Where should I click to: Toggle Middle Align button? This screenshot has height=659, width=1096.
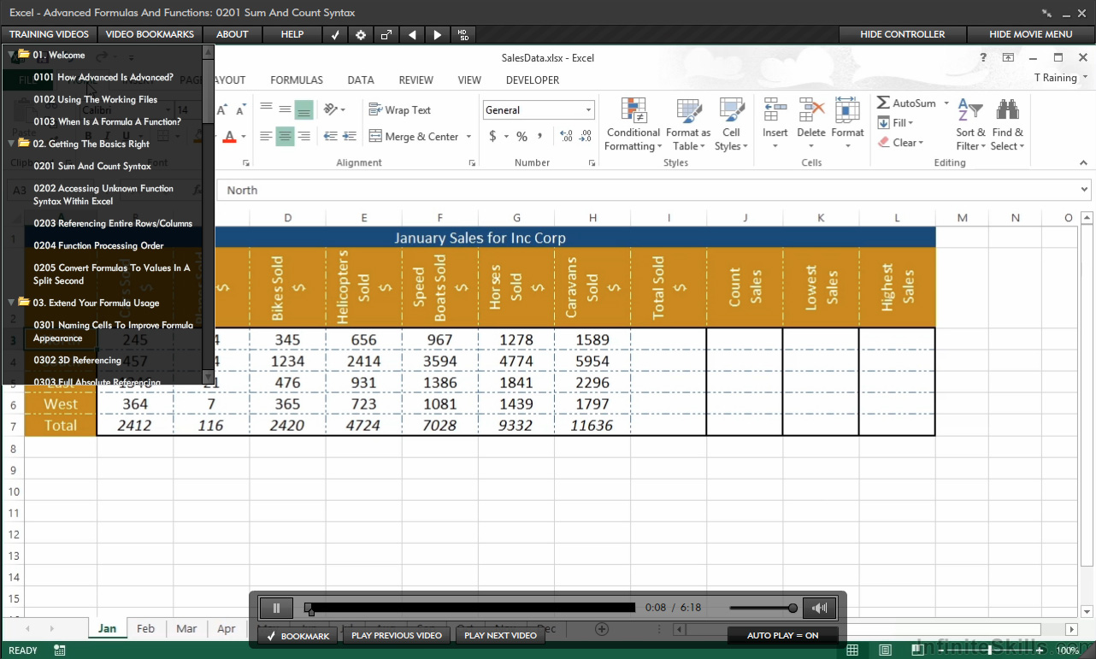(285, 109)
